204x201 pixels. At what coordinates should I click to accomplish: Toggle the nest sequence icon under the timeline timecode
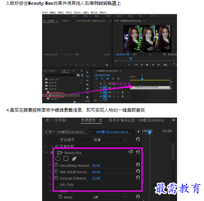point(97,79)
